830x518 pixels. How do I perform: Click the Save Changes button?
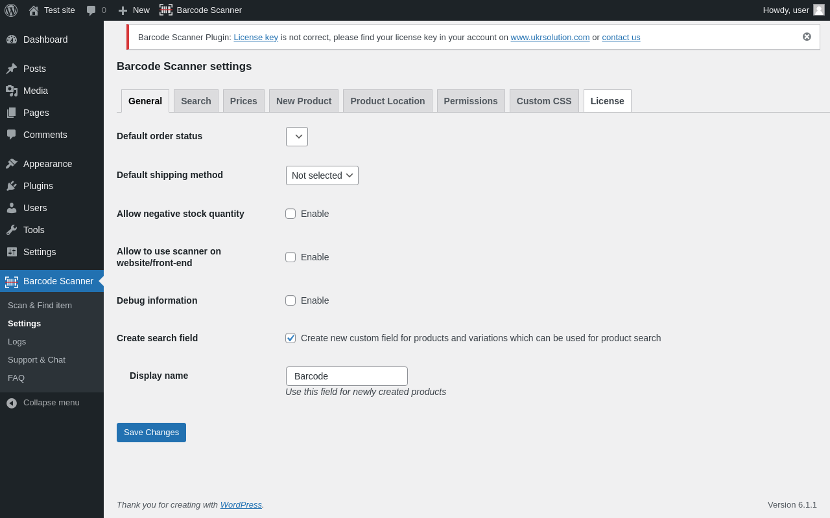151,433
